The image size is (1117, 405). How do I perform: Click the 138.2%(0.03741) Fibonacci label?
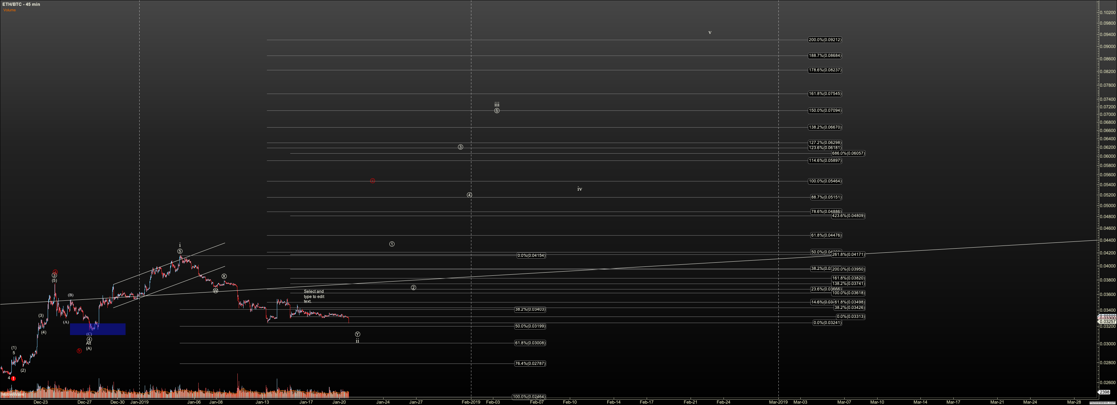848,284
